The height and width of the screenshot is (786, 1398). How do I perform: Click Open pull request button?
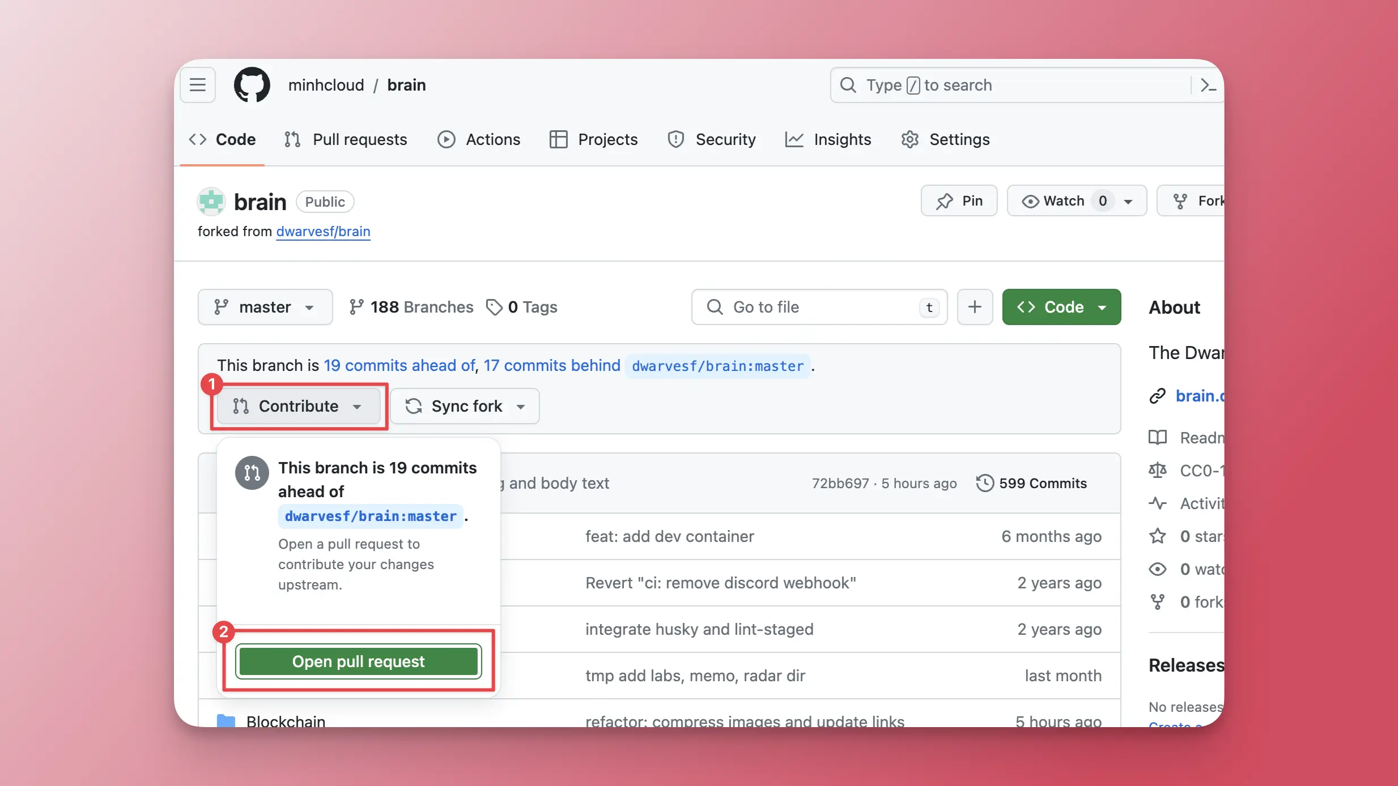358,661
